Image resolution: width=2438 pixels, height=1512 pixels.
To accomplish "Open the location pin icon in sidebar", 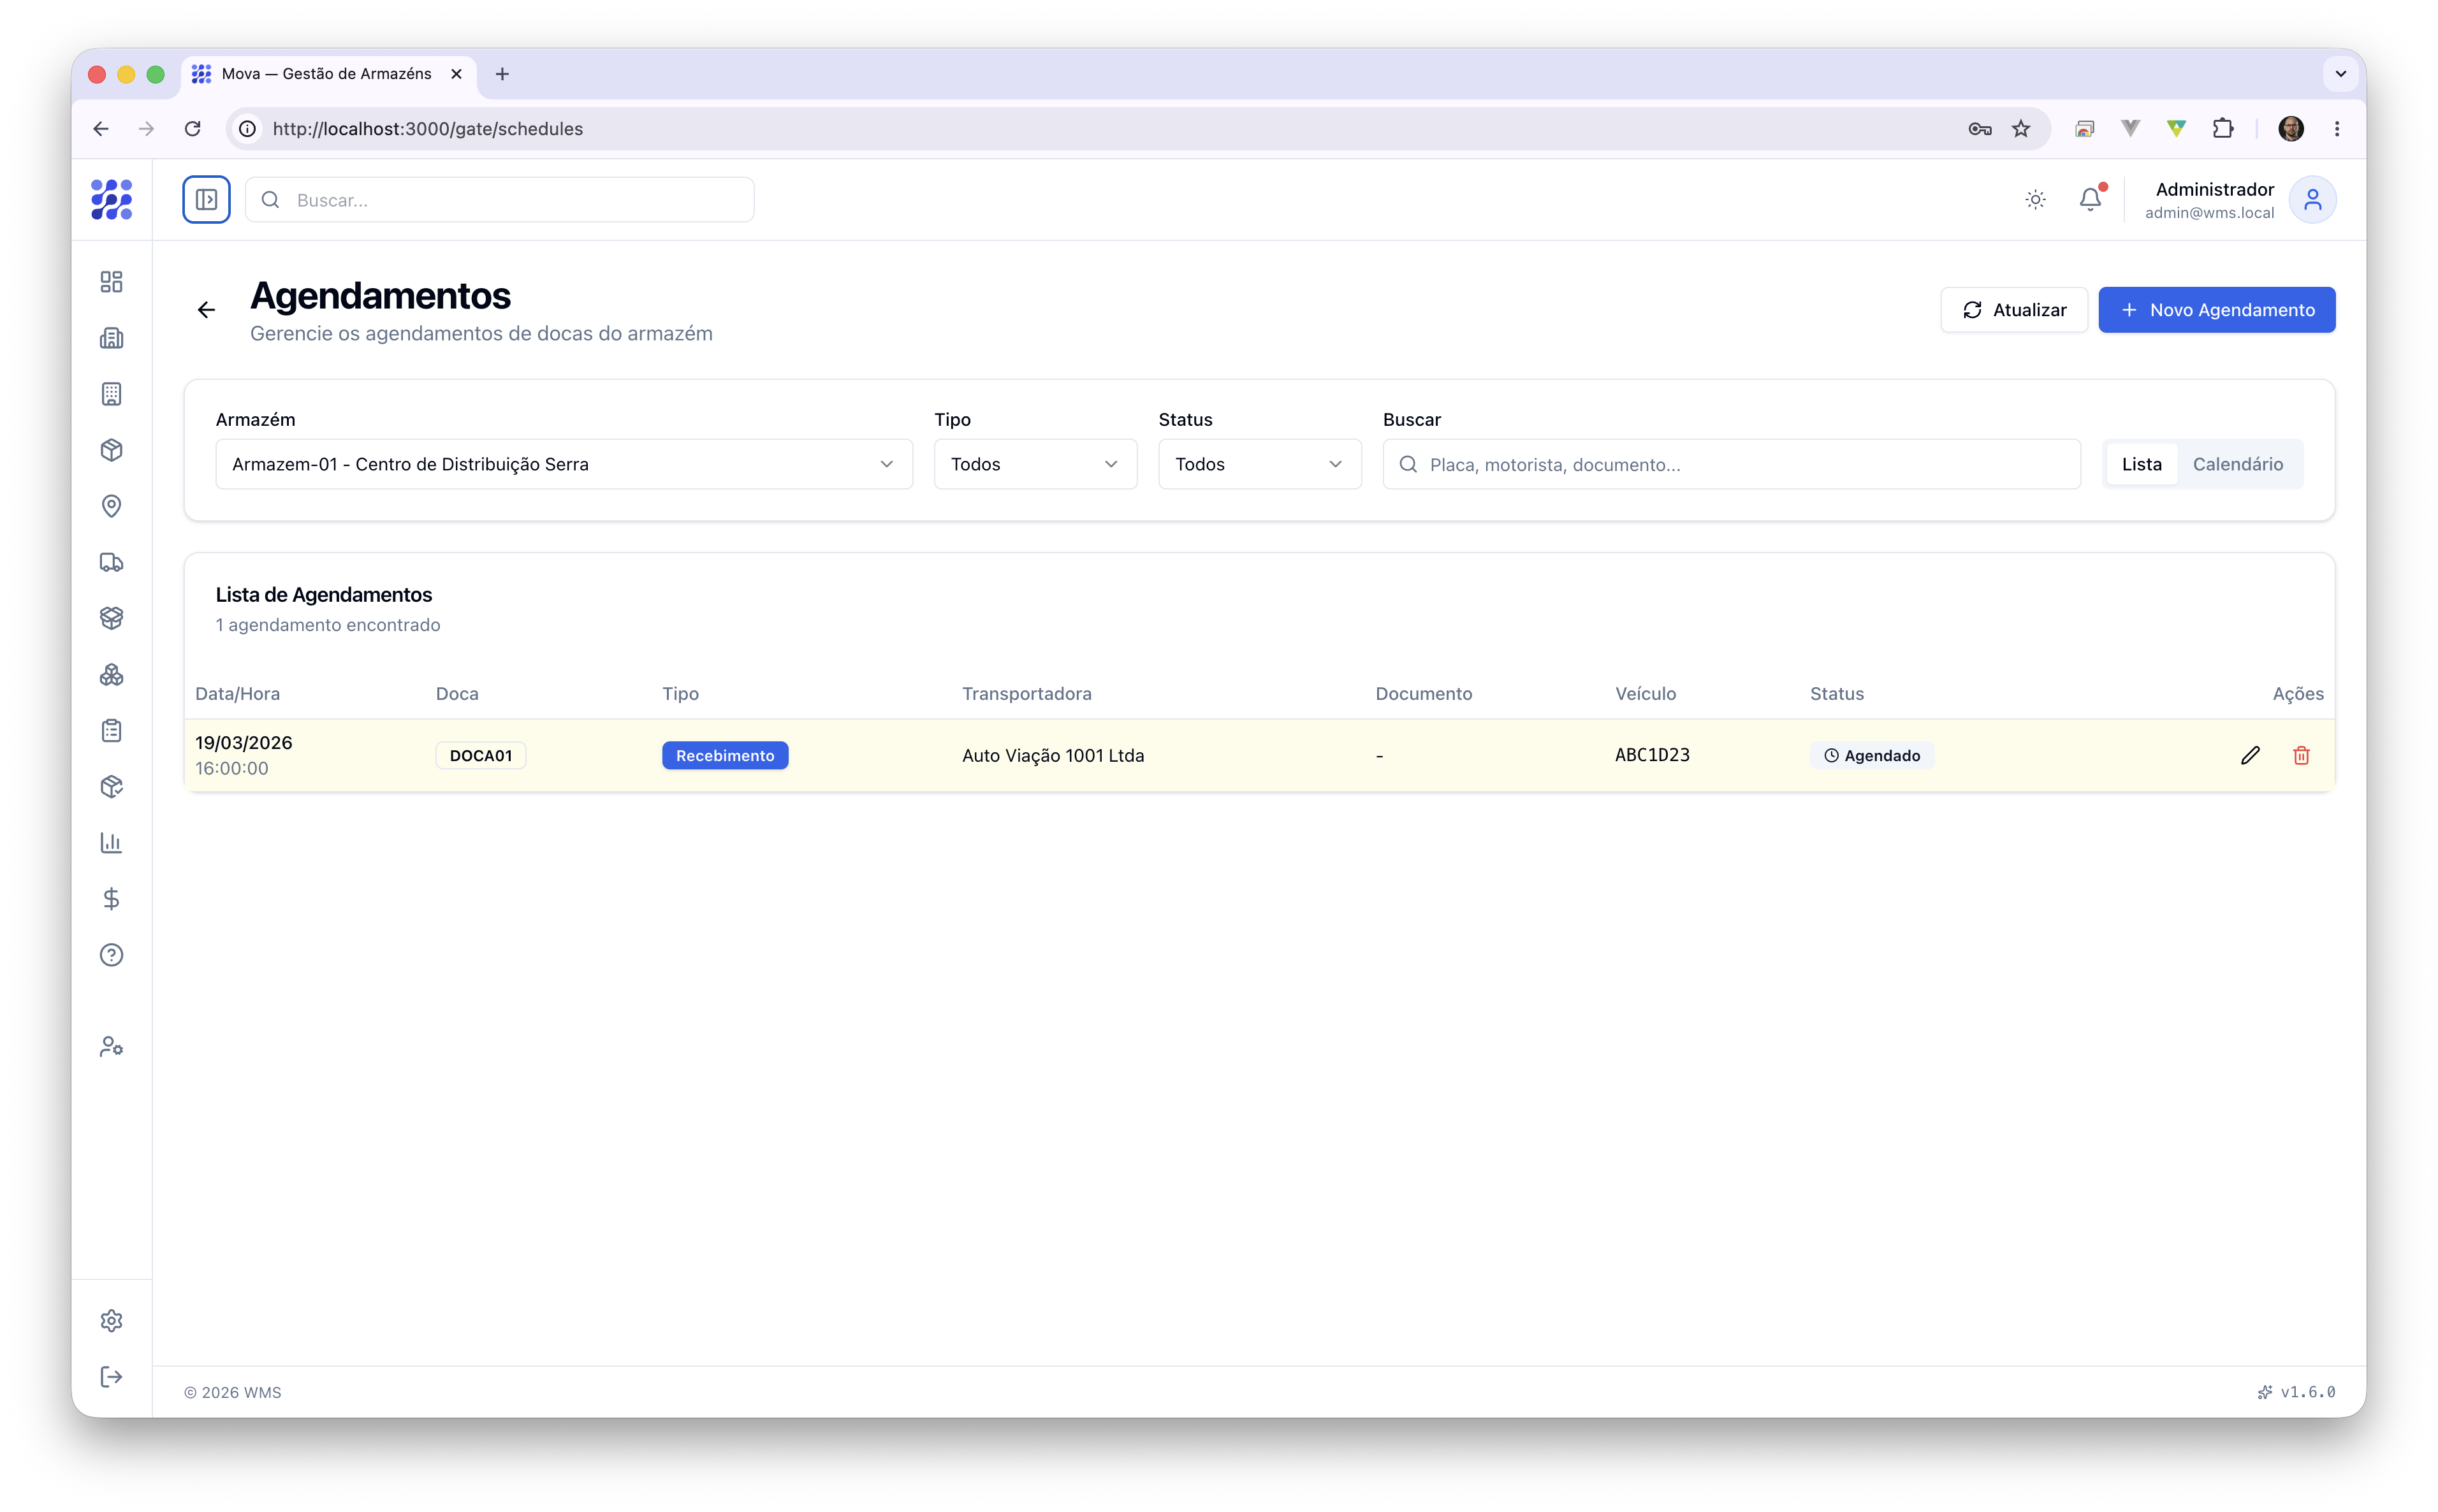I will (111, 506).
